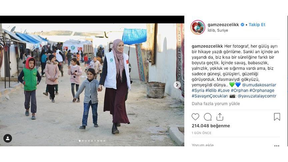Go to next photo with arrow
Viewport: 288px width, 162px height.
pyautogui.click(x=177, y=85)
